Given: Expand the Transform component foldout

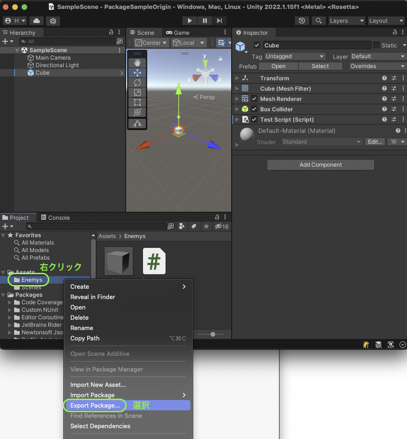Looking at the screenshot, I should (237, 78).
